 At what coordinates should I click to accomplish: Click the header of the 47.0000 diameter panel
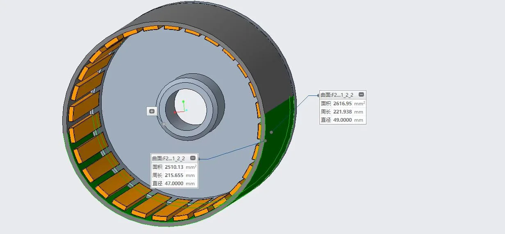(x=174, y=158)
